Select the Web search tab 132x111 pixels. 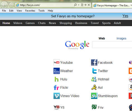tap(102, 38)
